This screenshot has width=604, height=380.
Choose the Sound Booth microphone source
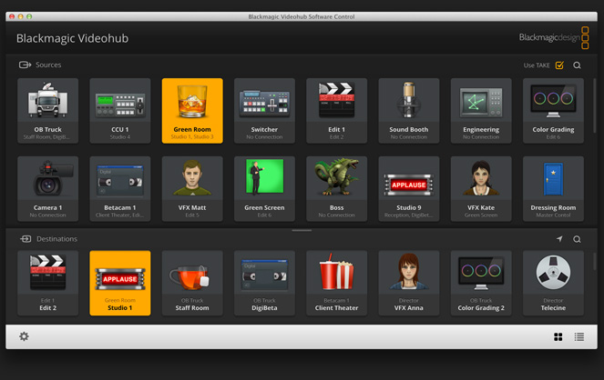pos(409,110)
